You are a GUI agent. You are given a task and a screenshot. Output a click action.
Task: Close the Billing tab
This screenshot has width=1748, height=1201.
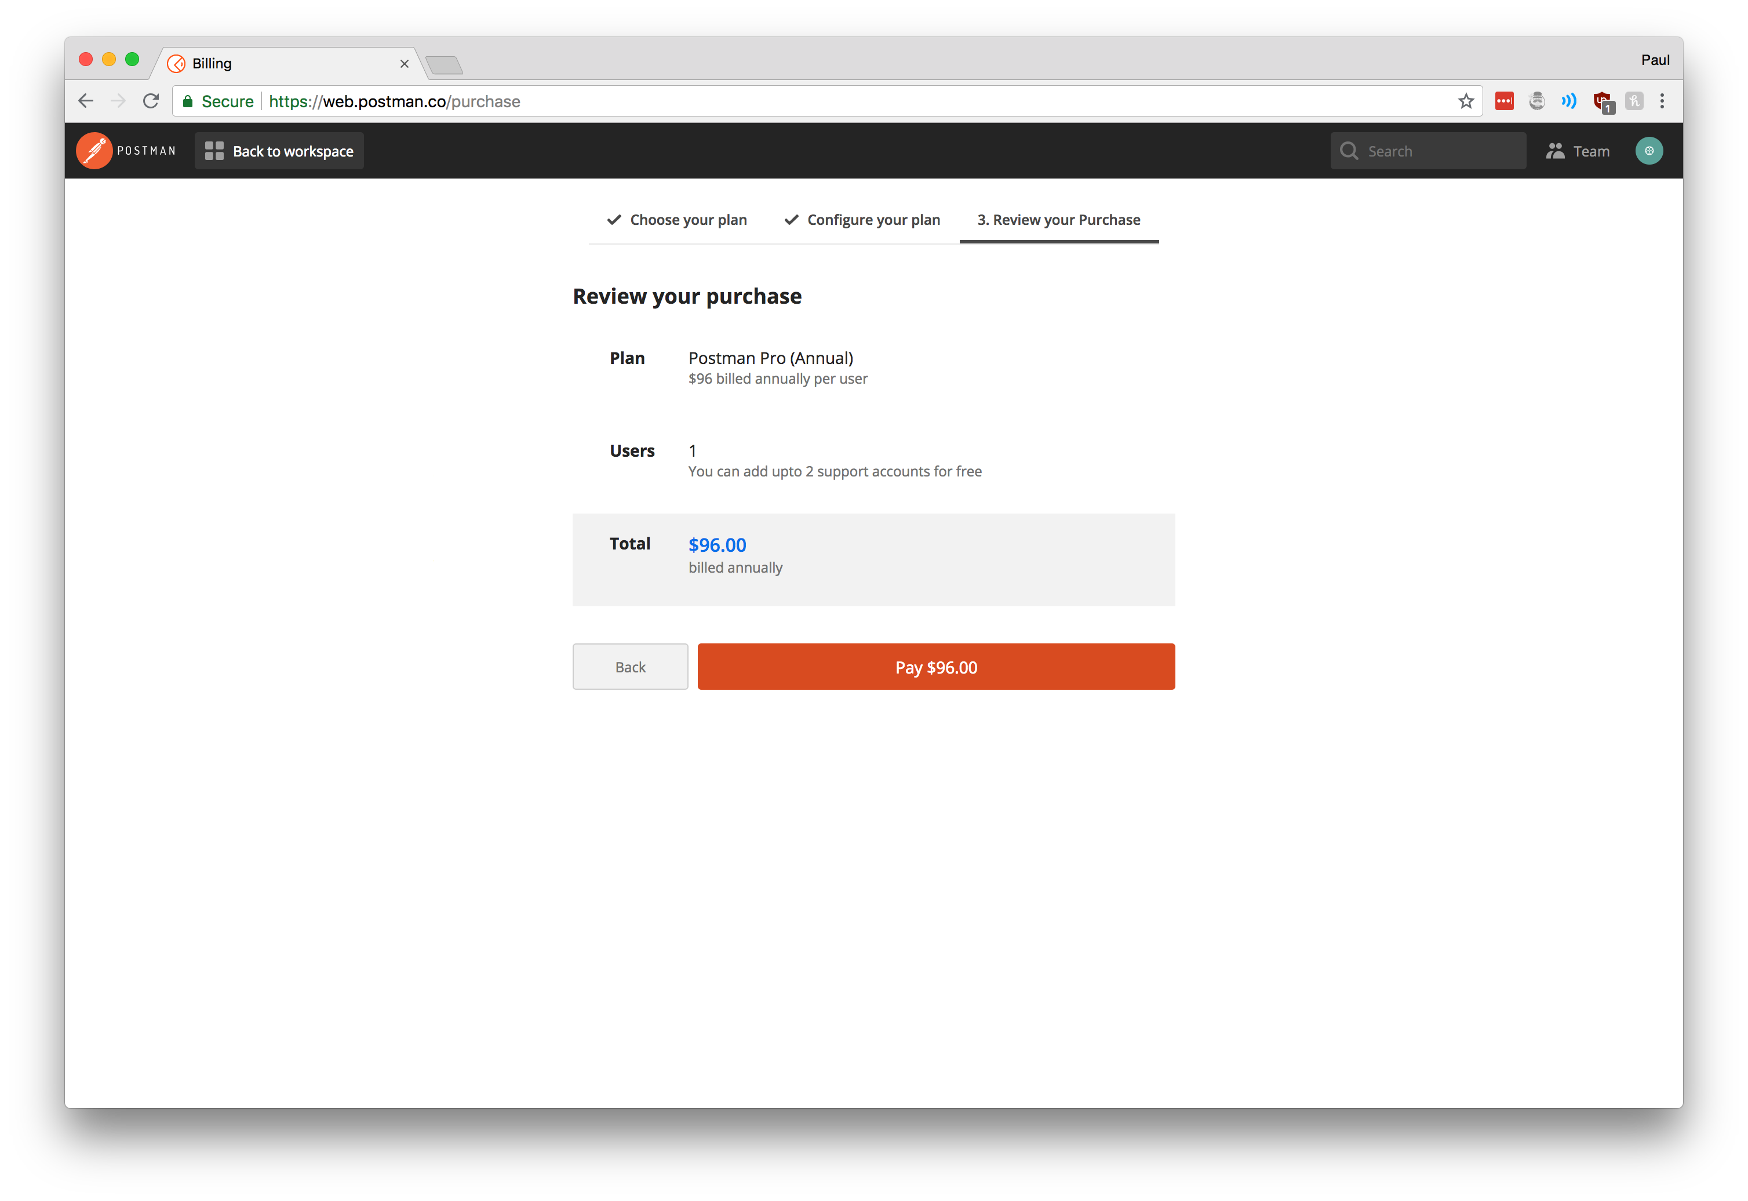[404, 64]
